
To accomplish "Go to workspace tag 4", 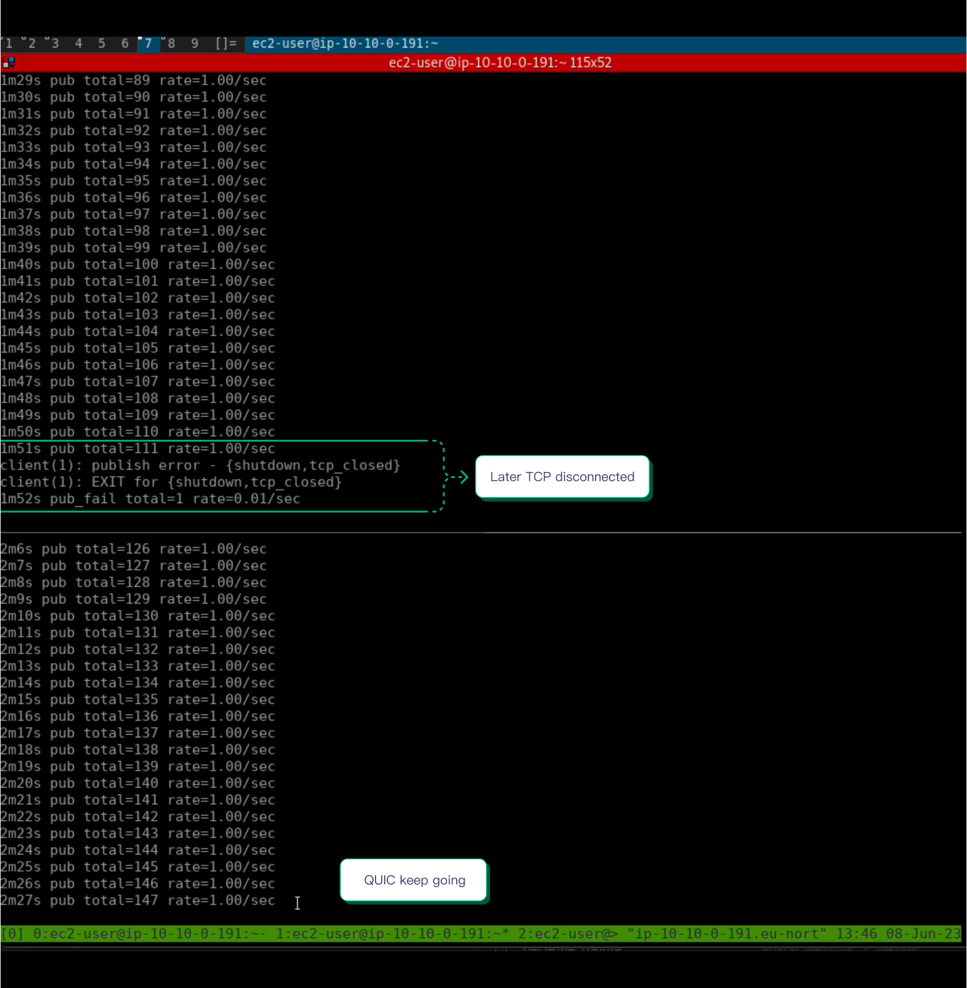I will tap(79, 43).
